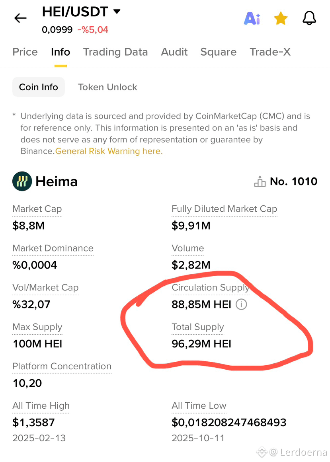Expand the HEI/USDT pair dropdown

(x=117, y=12)
